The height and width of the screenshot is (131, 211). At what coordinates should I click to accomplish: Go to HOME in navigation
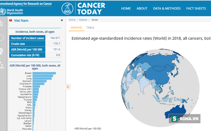126,8
